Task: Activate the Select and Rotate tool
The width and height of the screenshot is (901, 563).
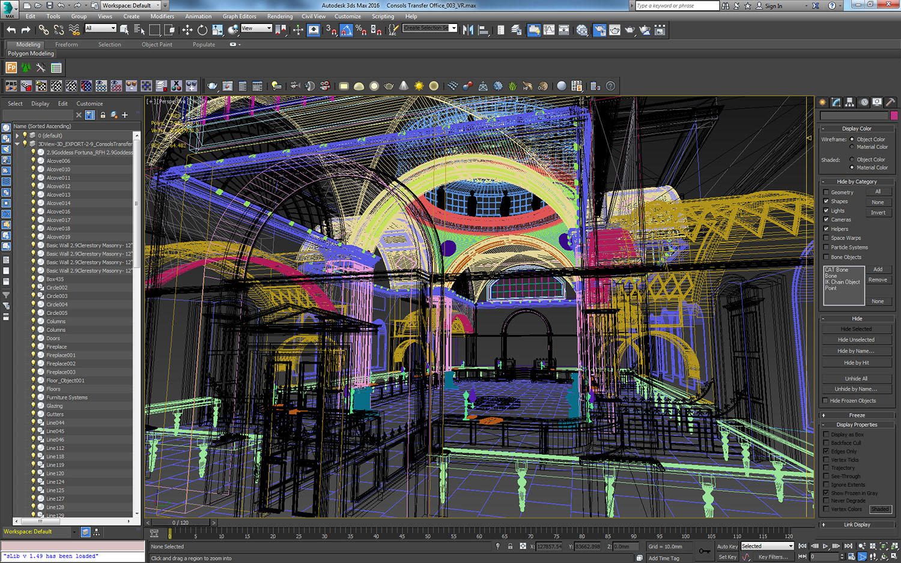Action: 202,30
